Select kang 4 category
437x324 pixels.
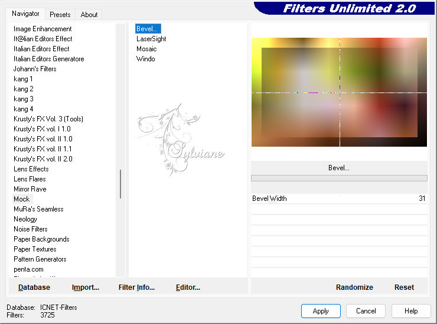(x=24, y=109)
